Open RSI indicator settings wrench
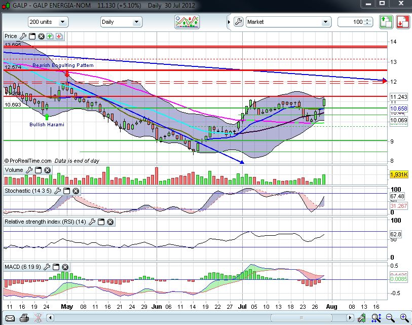The image size is (412, 325). click(92, 222)
